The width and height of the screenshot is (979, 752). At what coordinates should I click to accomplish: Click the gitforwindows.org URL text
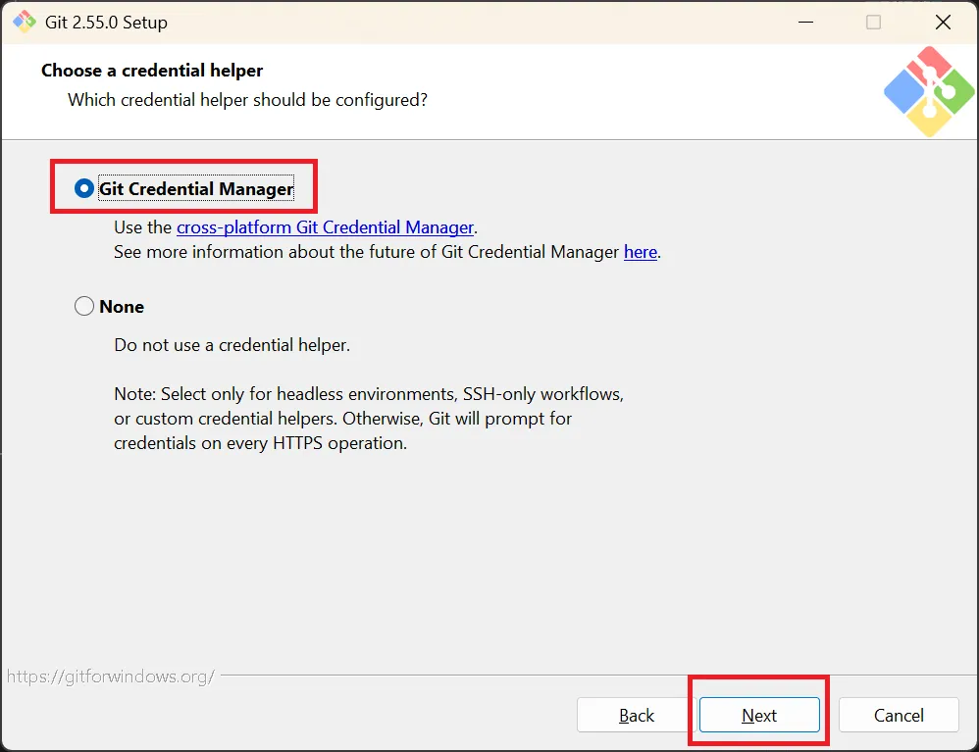[x=111, y=677]
